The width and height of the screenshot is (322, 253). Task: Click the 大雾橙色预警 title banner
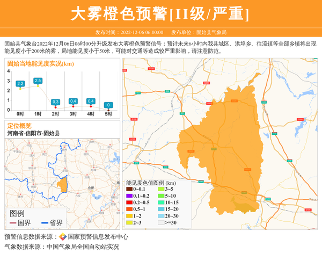pyautogui.click(x=160, y=13)
